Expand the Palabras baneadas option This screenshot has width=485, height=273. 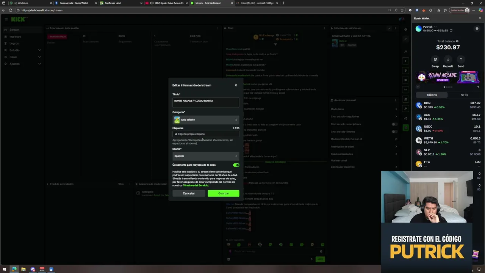(x=364, y=154)
